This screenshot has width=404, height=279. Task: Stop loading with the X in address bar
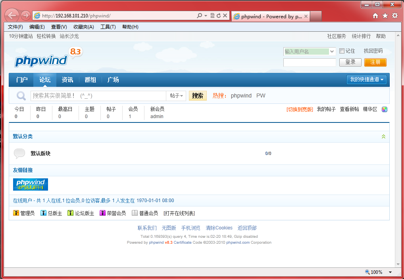225,16
